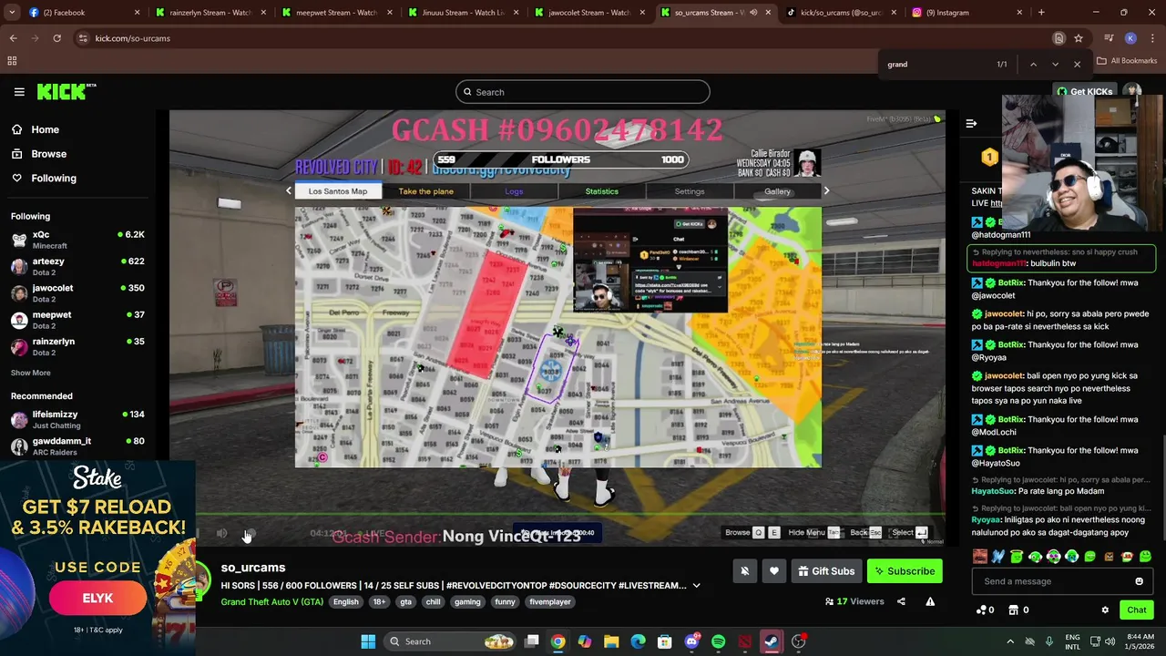The image size is (1166, 656).
Task: Open Spotify from the taskbar
Action: click(x=718, y=641)
